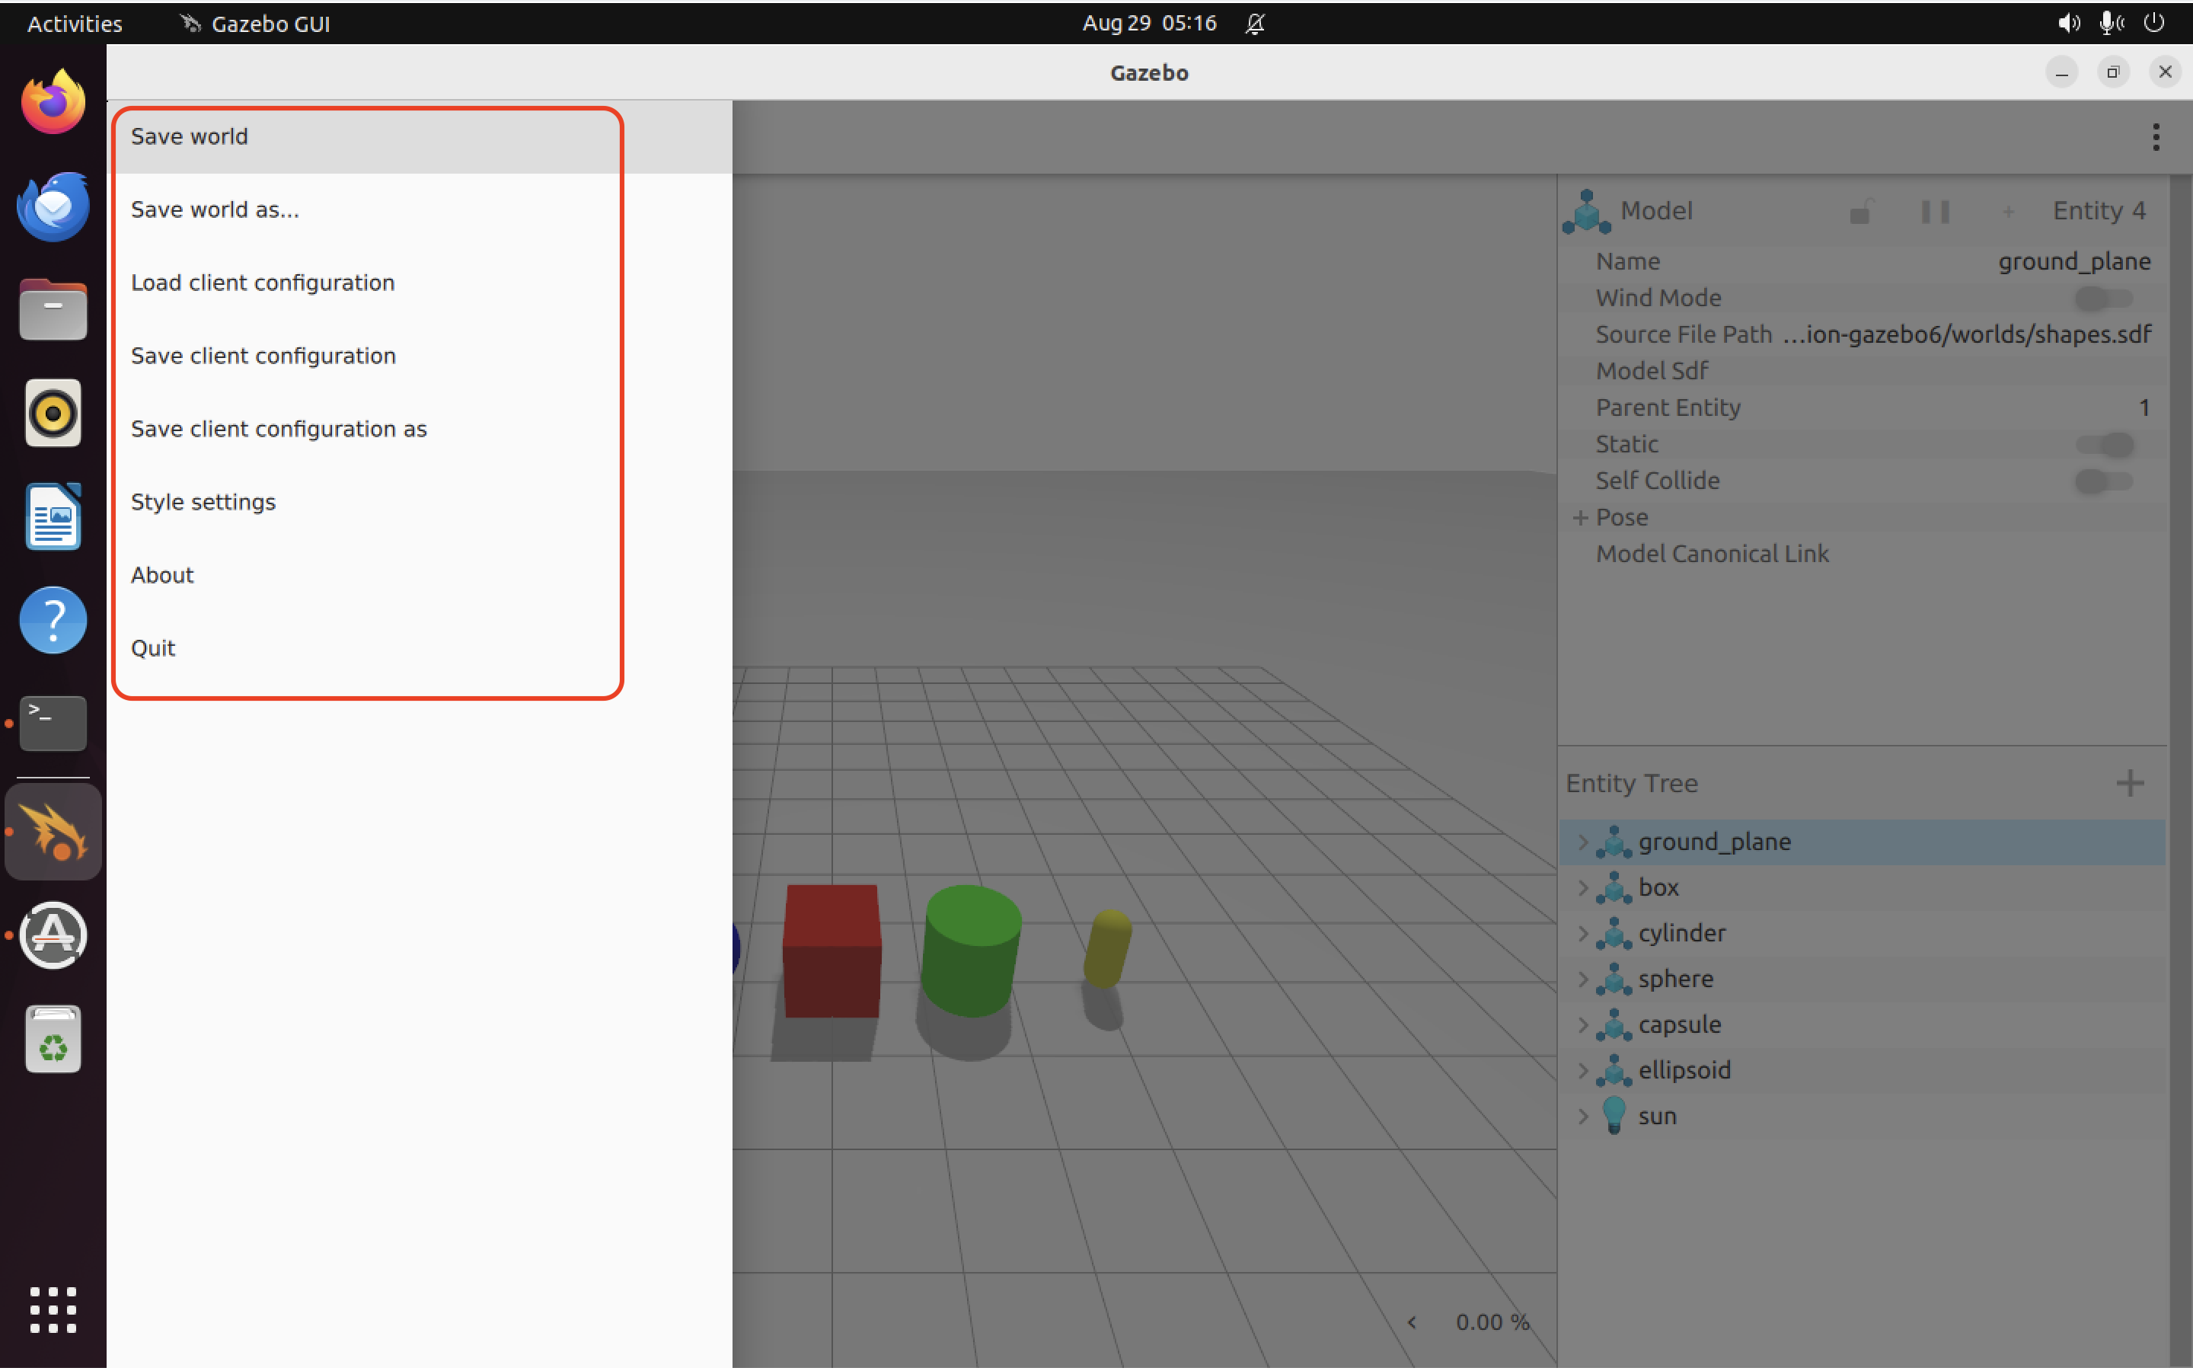Click the Gazebo icon in the dock
The width and height of the screenshot is (2193, 1371).
tap(53, 830)
